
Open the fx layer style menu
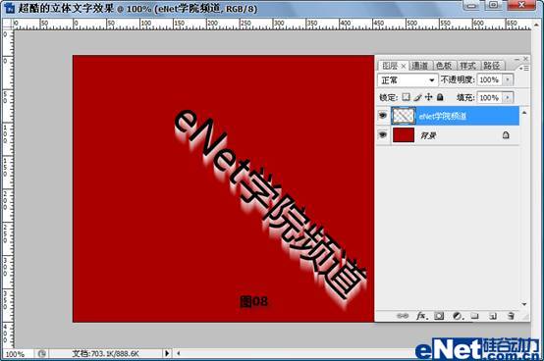click(422, 316)
